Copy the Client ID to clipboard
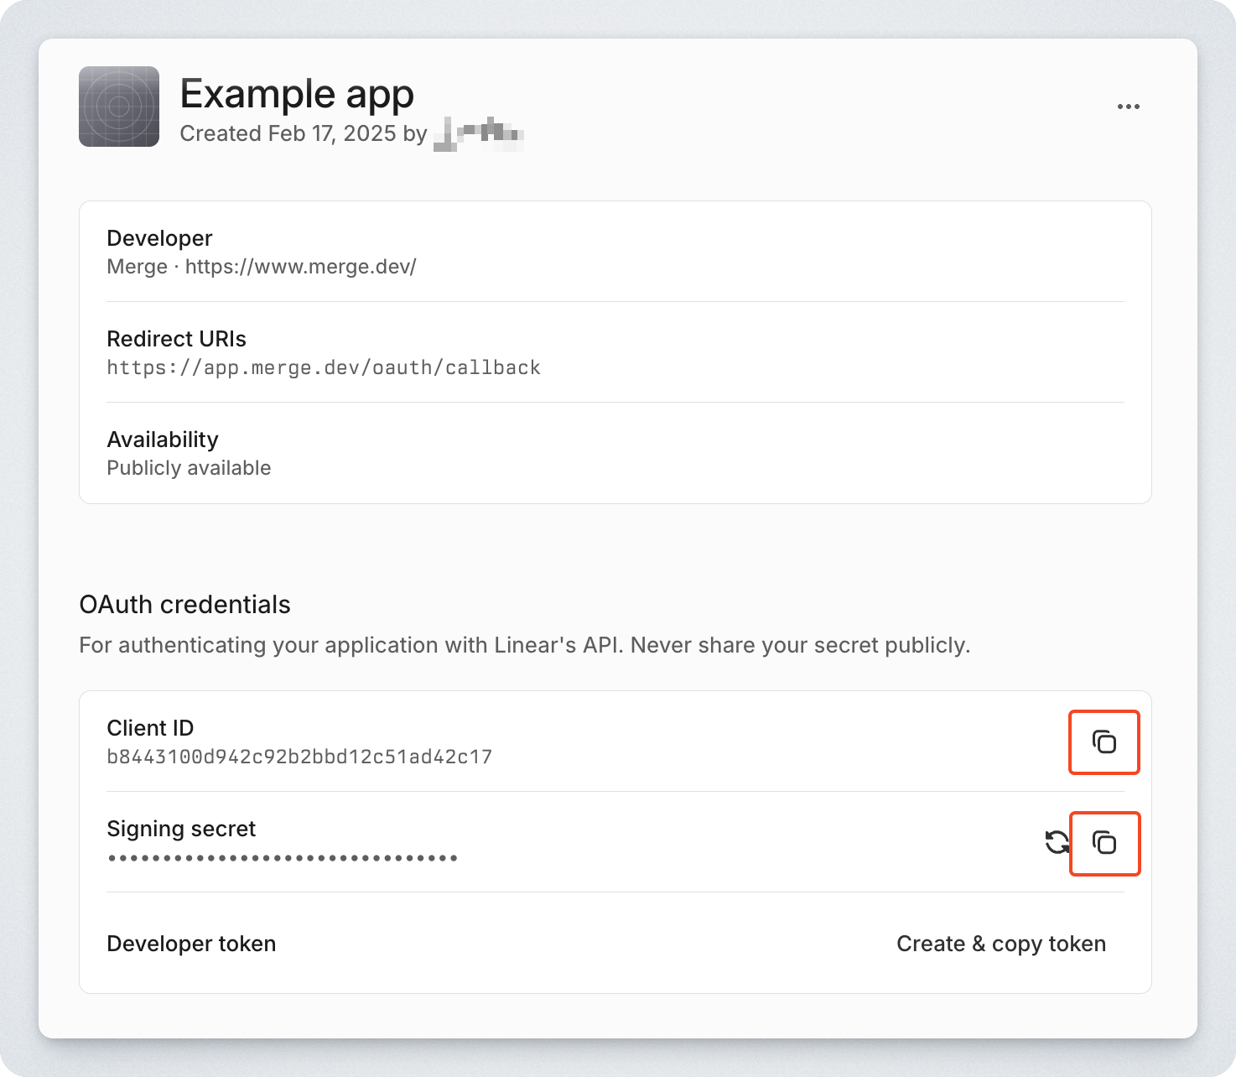 1104,742
